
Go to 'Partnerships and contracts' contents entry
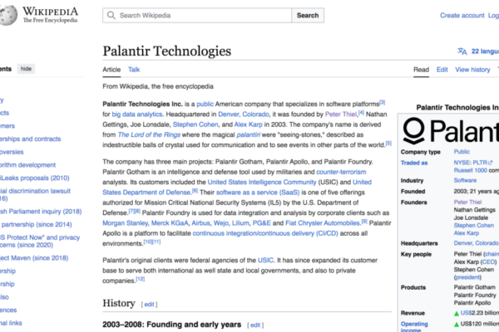click(30, 139)
